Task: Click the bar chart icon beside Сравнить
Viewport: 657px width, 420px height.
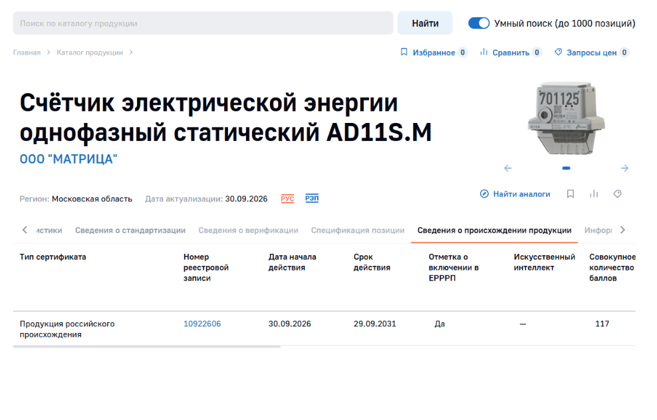Action: tap(484, 52)
